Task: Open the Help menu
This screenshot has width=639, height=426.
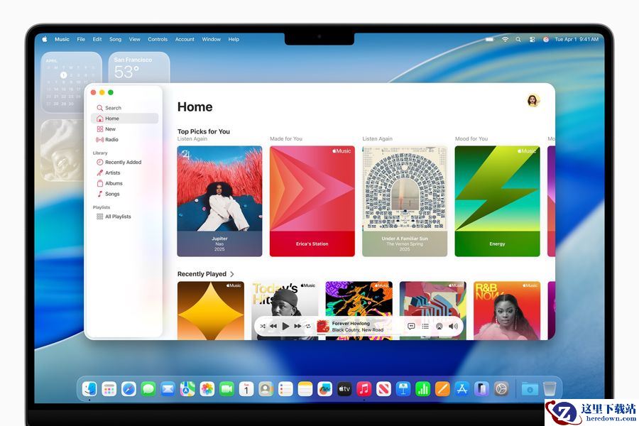Action: coord(234,39)
